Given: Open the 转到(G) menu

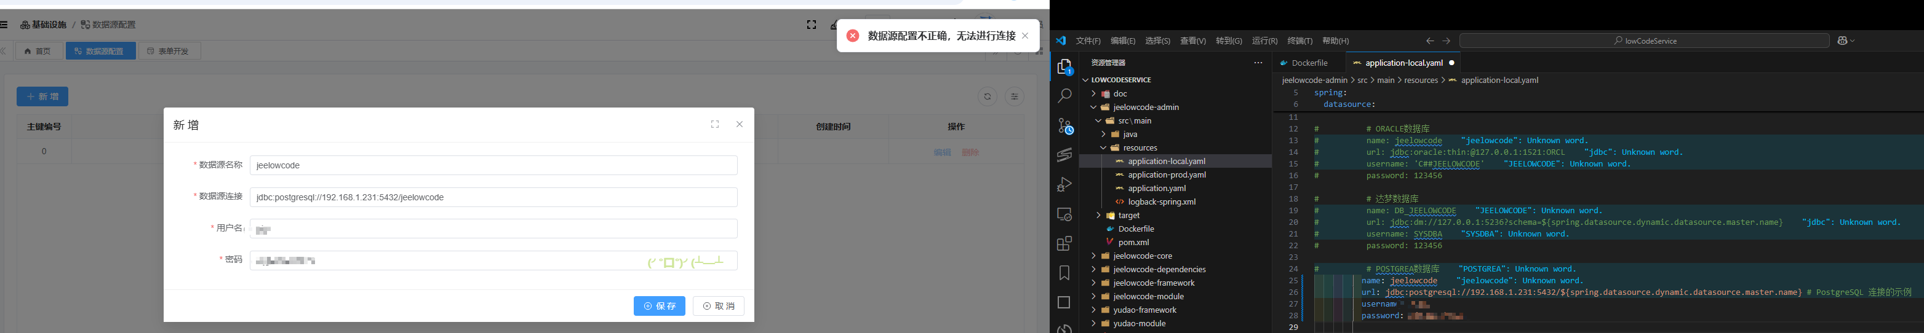Looking at the screenshot, I should pos(1229,41).
